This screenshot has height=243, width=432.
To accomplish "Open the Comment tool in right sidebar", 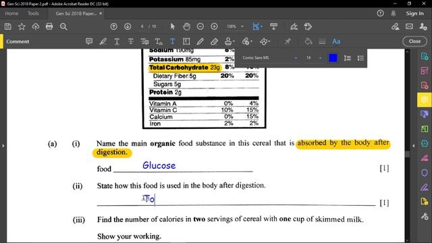I will [425, 99].
